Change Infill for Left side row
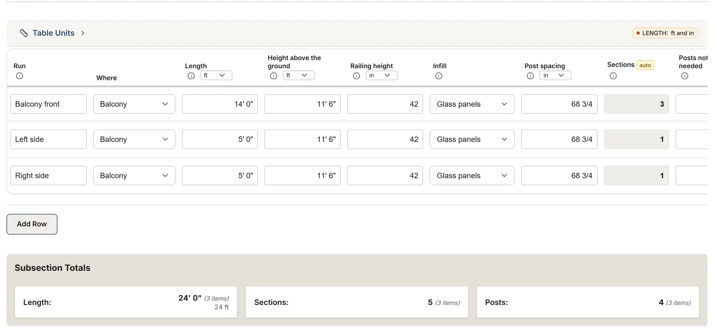 (x=472, y=139)
